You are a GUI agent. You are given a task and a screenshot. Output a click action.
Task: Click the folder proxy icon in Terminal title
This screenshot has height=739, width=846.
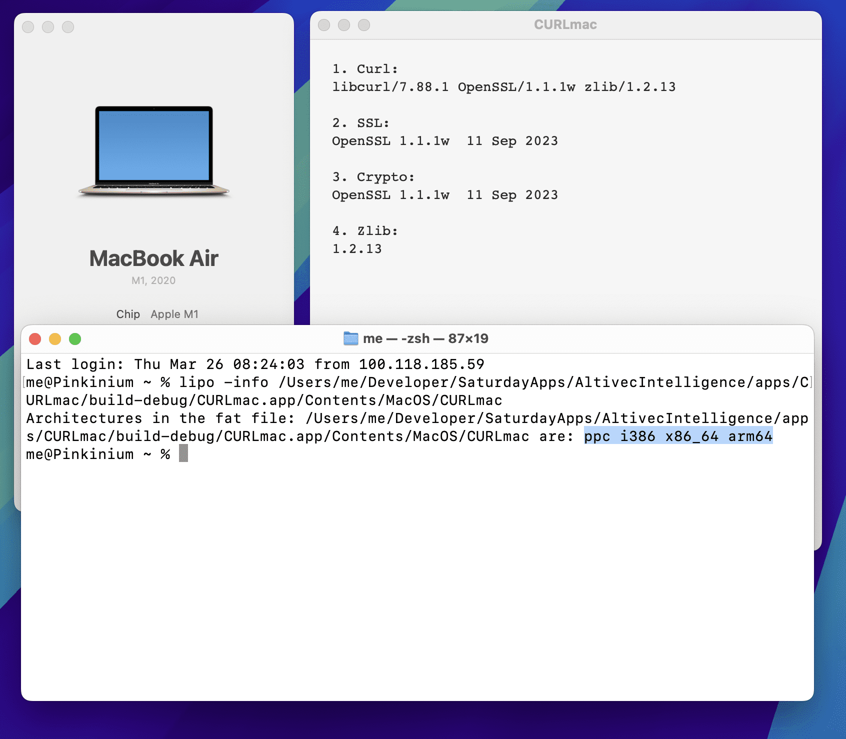coord(351,338)
